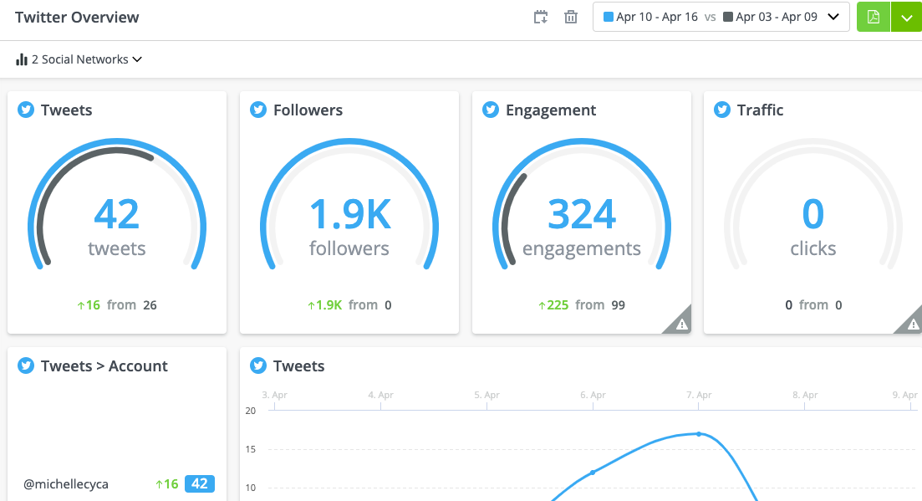Image resolution: width=922 pixels, height=501 pixels.
Task: Click the Twitter icon on Engagement card
Action: pyautogui.click(x=491, y=110)
